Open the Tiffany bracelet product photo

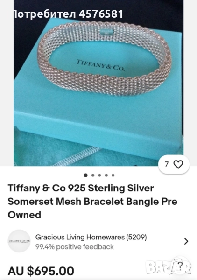pos(98,83)
